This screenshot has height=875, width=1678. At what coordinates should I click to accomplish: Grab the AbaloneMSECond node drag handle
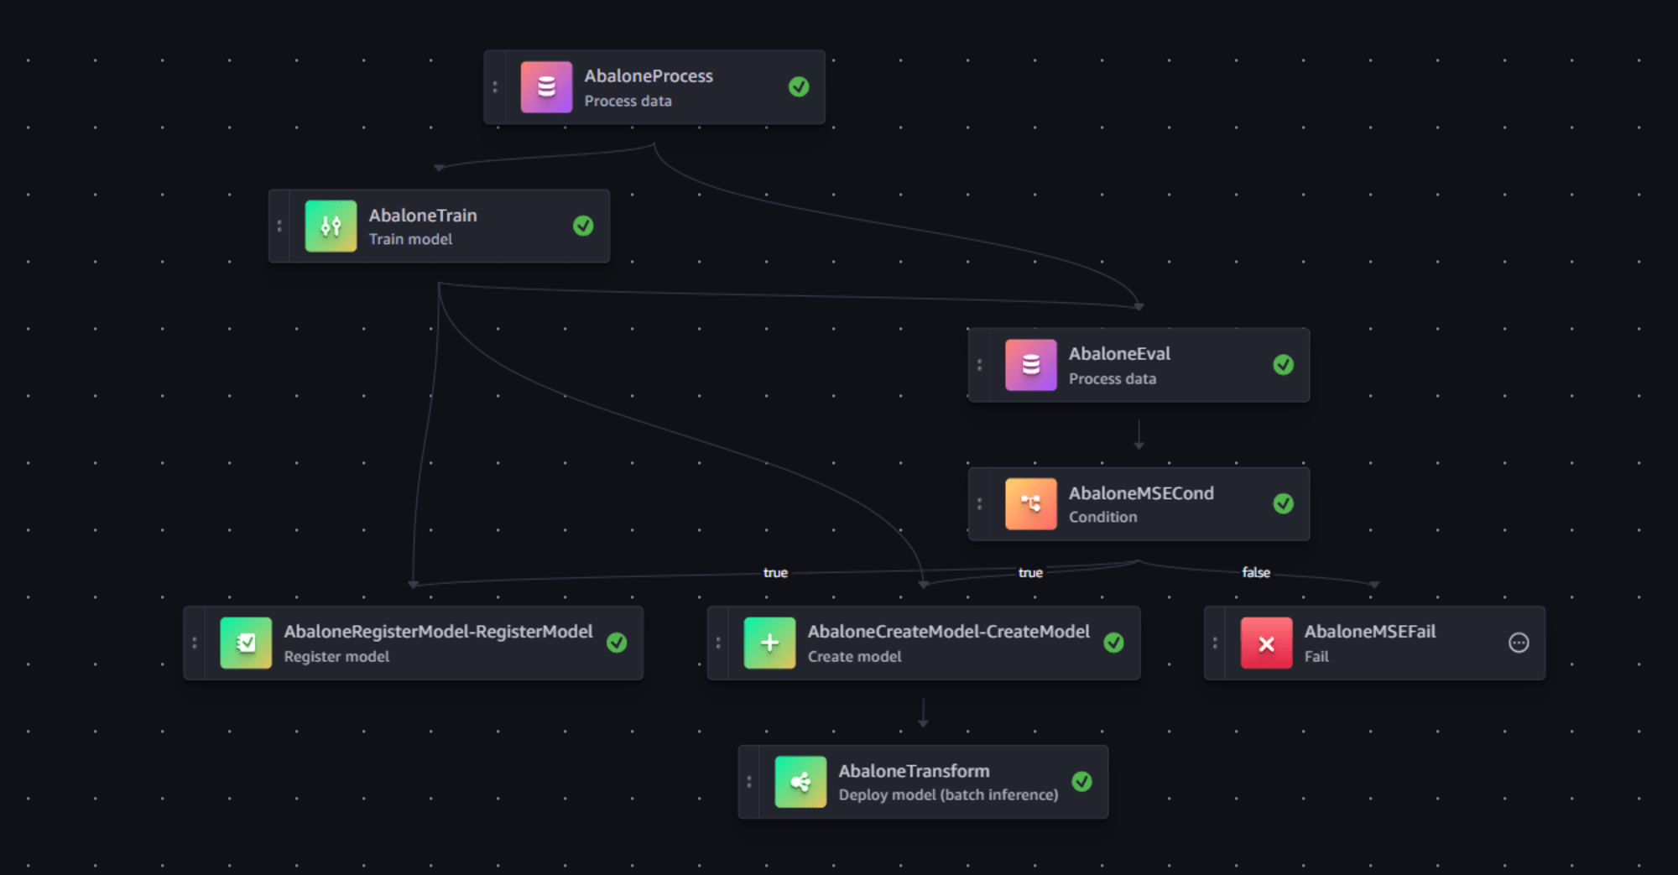(x=979, y=504)
